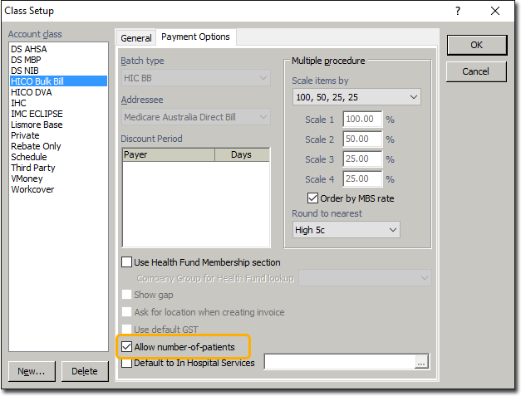Viewport: 521px width, 396px height.
Task: Click the Default In Hospital Services text field
Action: (x=339, y=362)
